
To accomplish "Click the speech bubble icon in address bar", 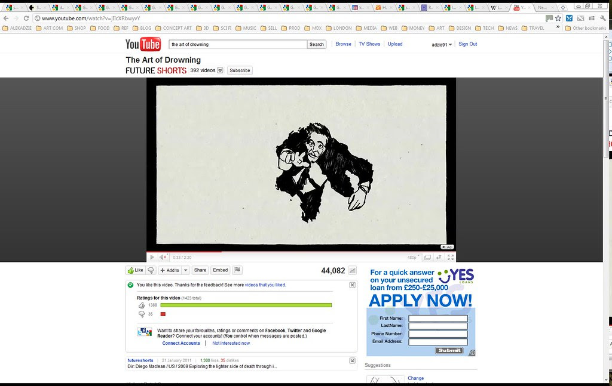I will click(x=549, y=18).
